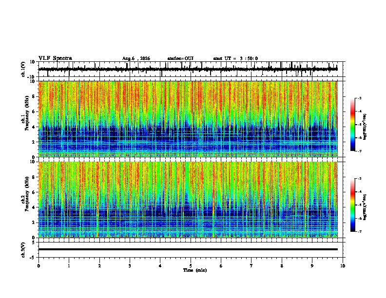386x298 pixels.
Task: Click the "0" tick on the time axis
Action: click(39, 266)
